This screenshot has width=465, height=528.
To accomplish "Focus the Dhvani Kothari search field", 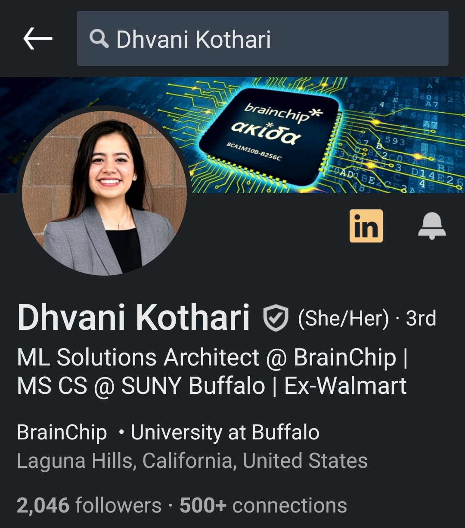I will pos(263,38).
